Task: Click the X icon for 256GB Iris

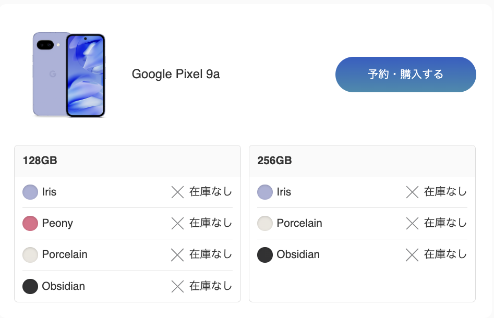Action: tap(412, 192)
